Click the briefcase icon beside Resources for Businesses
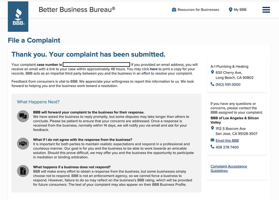 point(174,9)
